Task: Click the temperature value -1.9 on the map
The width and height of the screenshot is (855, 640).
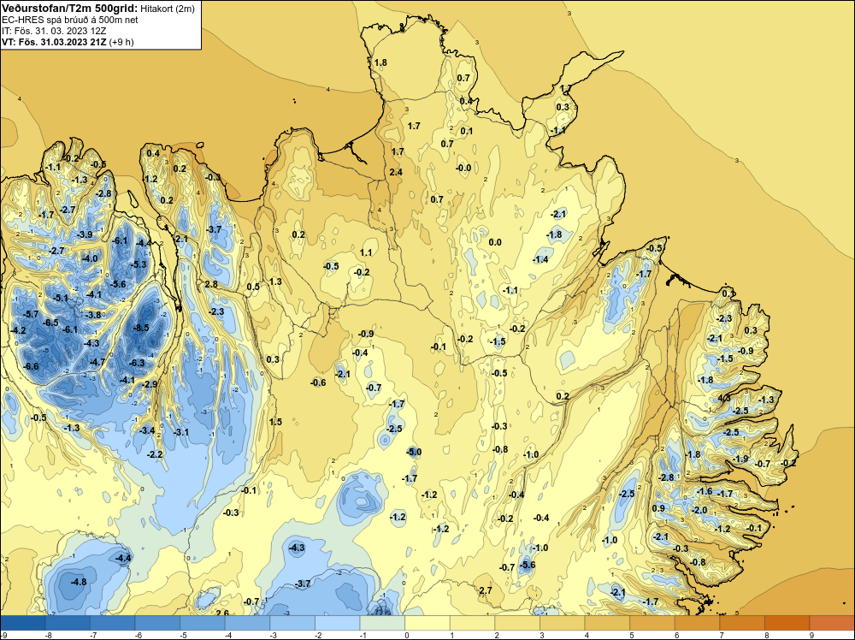Action: (x=741, y=459)
